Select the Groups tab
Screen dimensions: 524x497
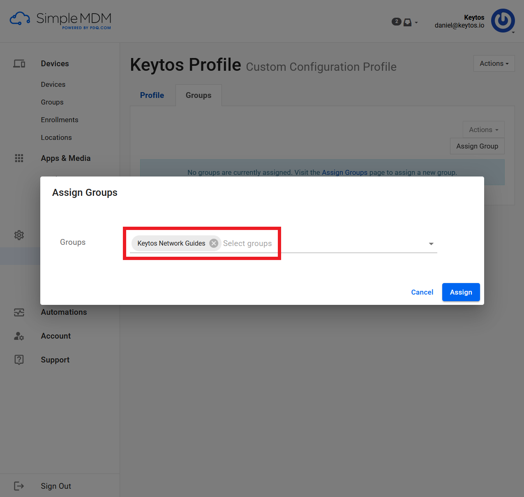199,95
